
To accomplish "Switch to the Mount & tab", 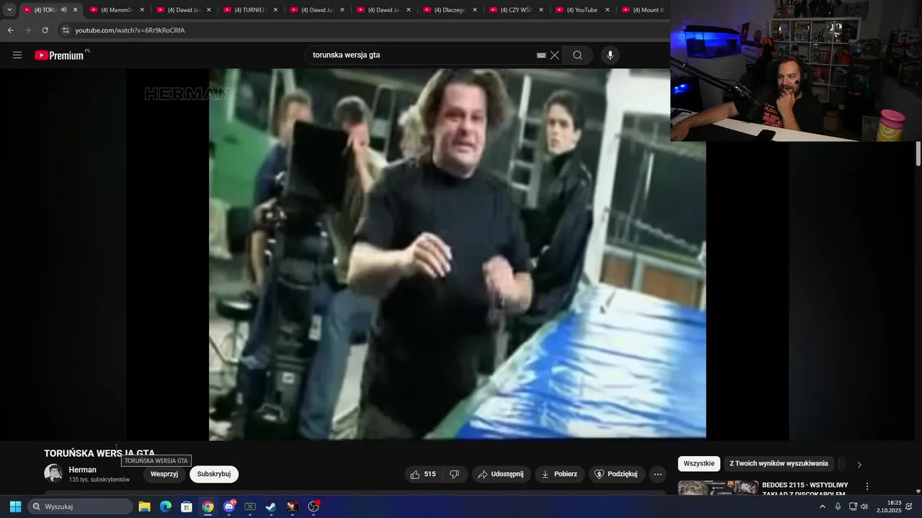I will tap(643, 10).
